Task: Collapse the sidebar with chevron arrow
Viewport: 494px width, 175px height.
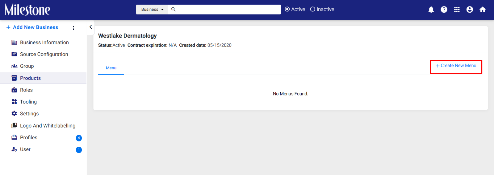Action: click(90, 27)
